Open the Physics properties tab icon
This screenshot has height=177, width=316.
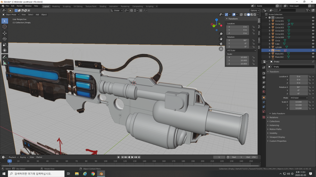point(264,102)
